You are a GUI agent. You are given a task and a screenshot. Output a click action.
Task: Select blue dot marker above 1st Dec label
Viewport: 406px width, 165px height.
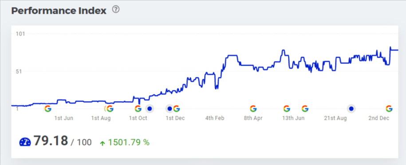[169, 109]
